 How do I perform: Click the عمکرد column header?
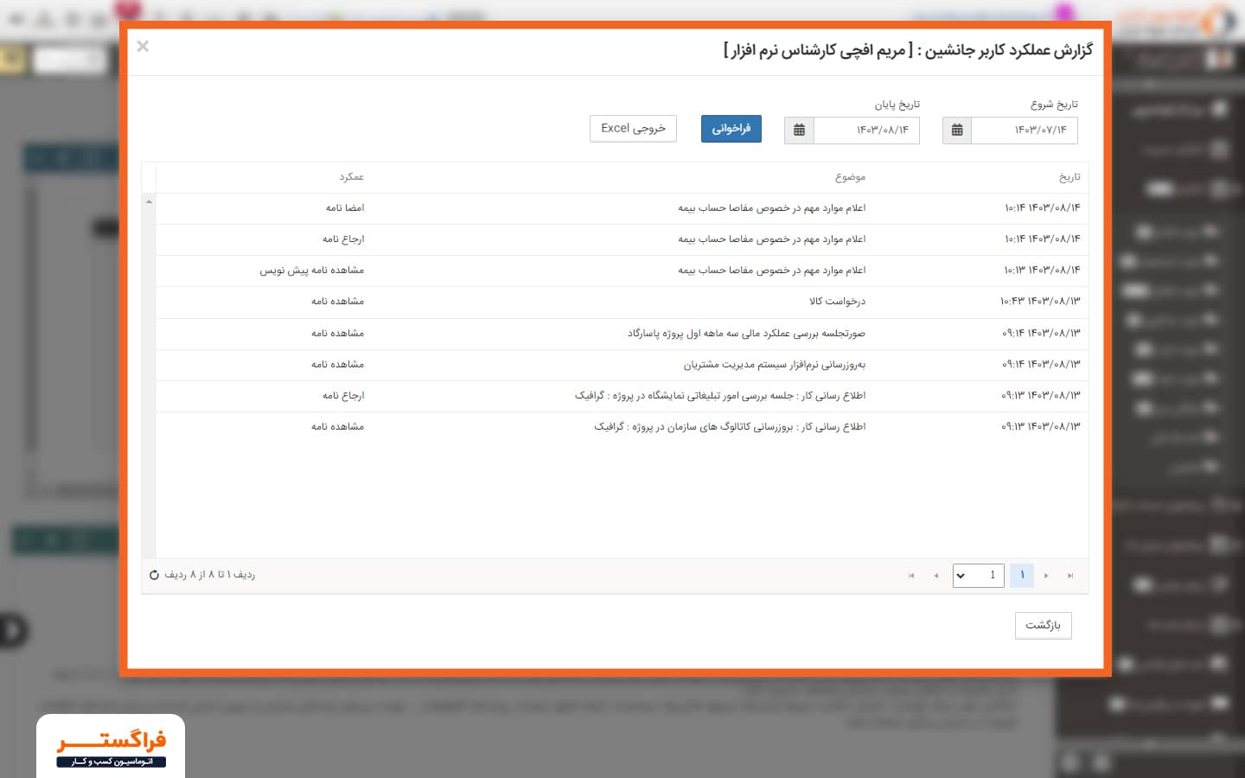coord(351,177)
